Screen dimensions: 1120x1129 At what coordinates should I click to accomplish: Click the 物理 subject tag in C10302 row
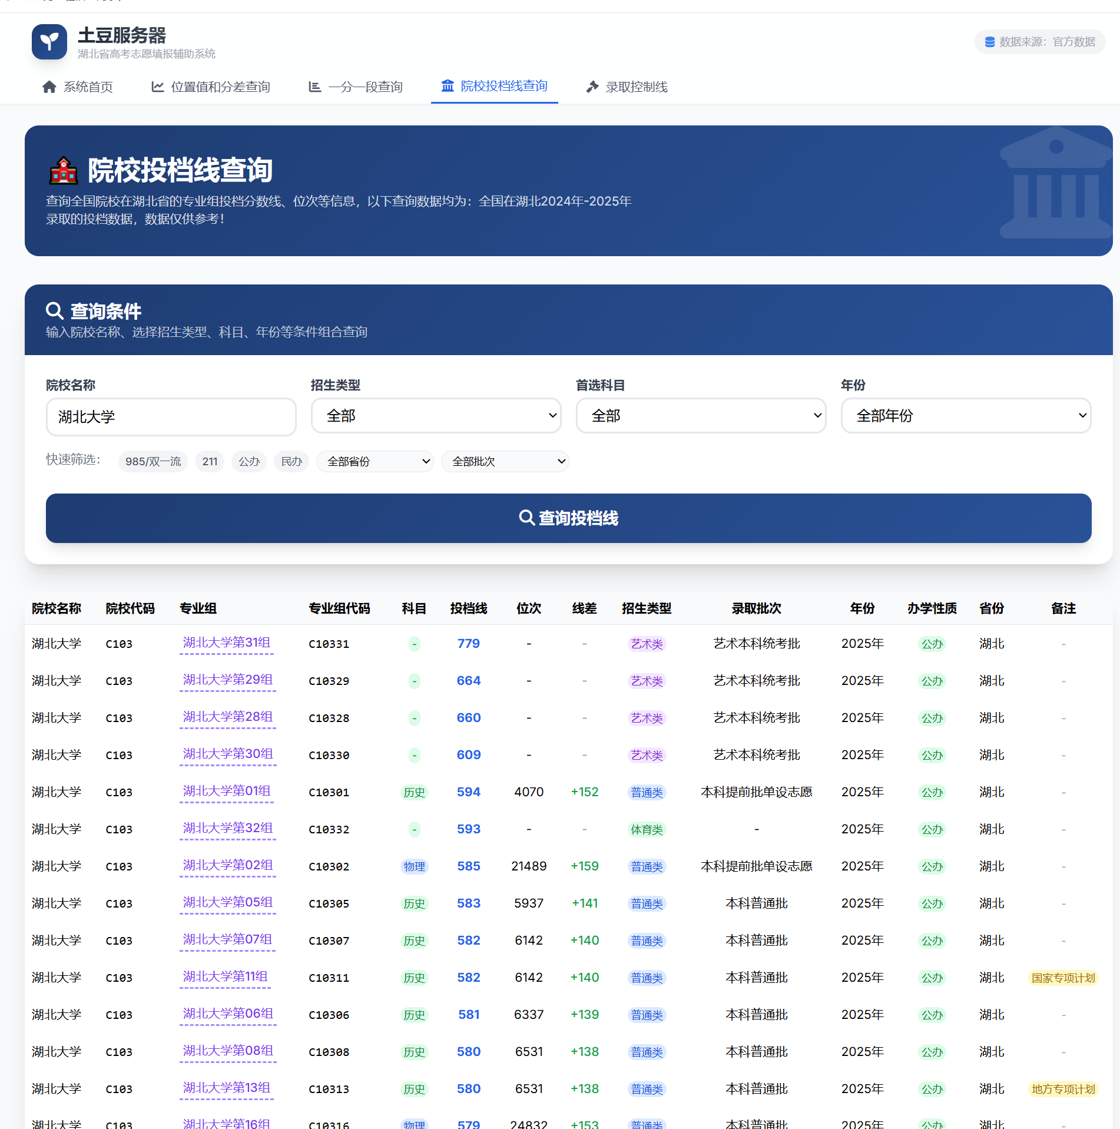pos(415,867)
